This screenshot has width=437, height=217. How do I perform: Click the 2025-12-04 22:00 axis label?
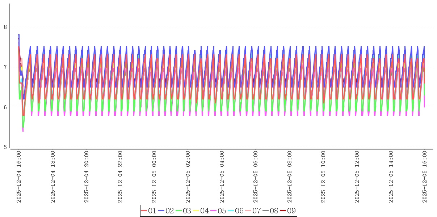tap(121, 177)
